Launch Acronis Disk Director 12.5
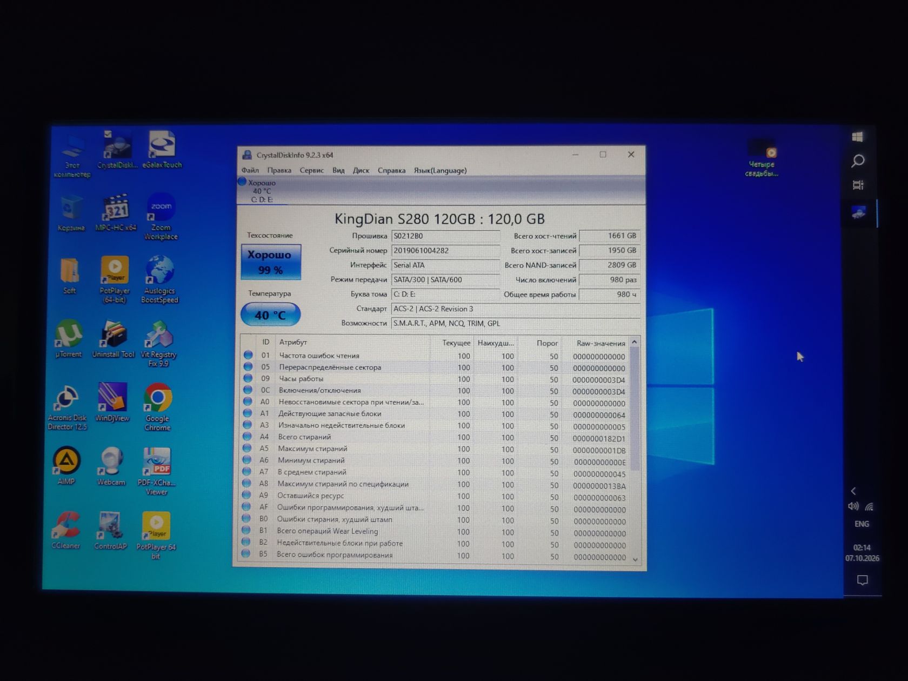 click(67, 408)
